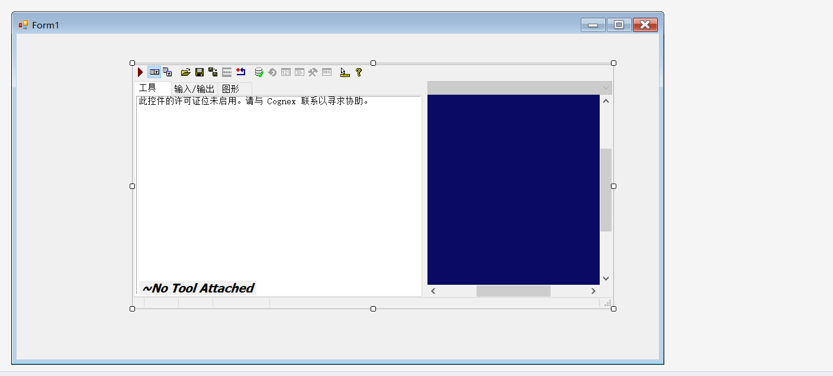Click the record-and-run red arrow icon
This screenshot has height=376, width=833.
point(240,72)
